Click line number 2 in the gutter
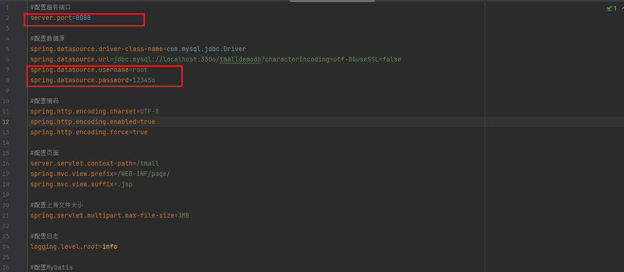 click(x=7, y=18)
